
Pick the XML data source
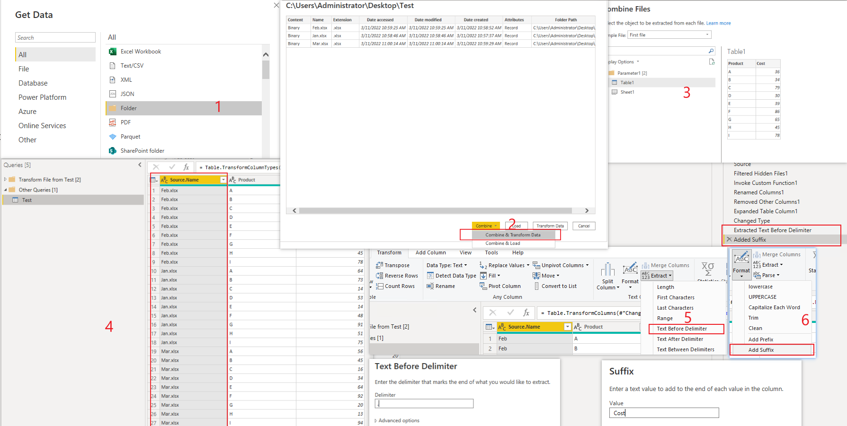[x=126, y=80]
